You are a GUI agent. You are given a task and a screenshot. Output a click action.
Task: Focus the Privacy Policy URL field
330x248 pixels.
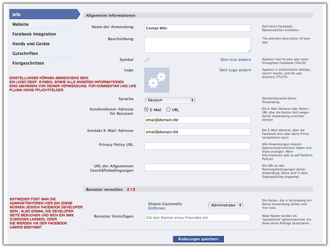(197, 146)
